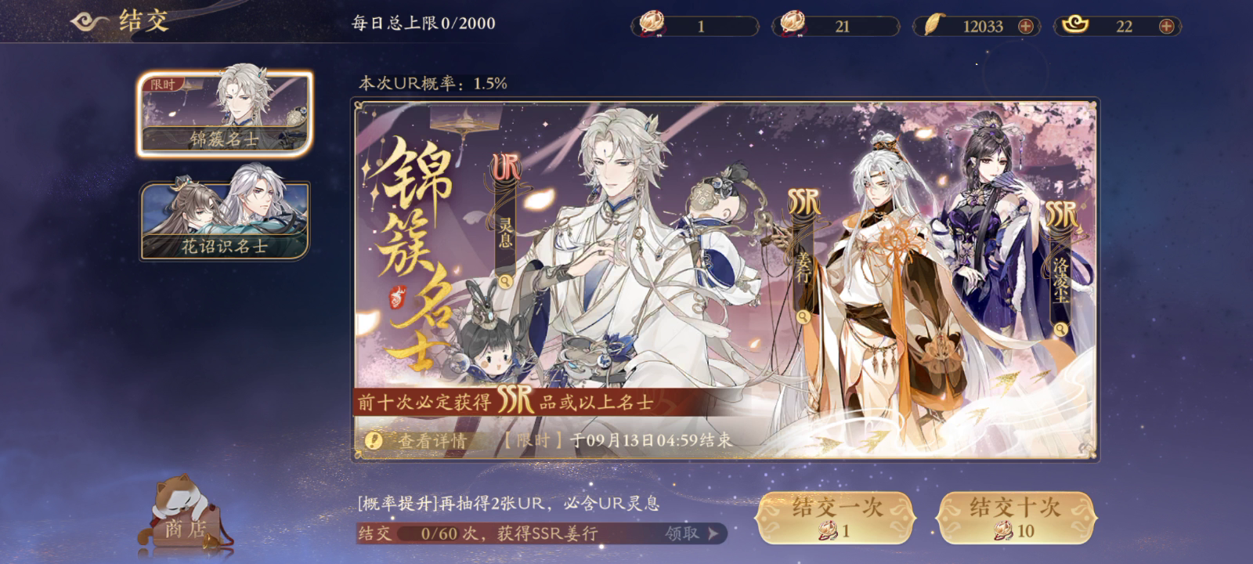Image resolution: width=1253 pixels, height=564 pixels.
Task: Click the 结交十次 button
Action: (1016, 517)
